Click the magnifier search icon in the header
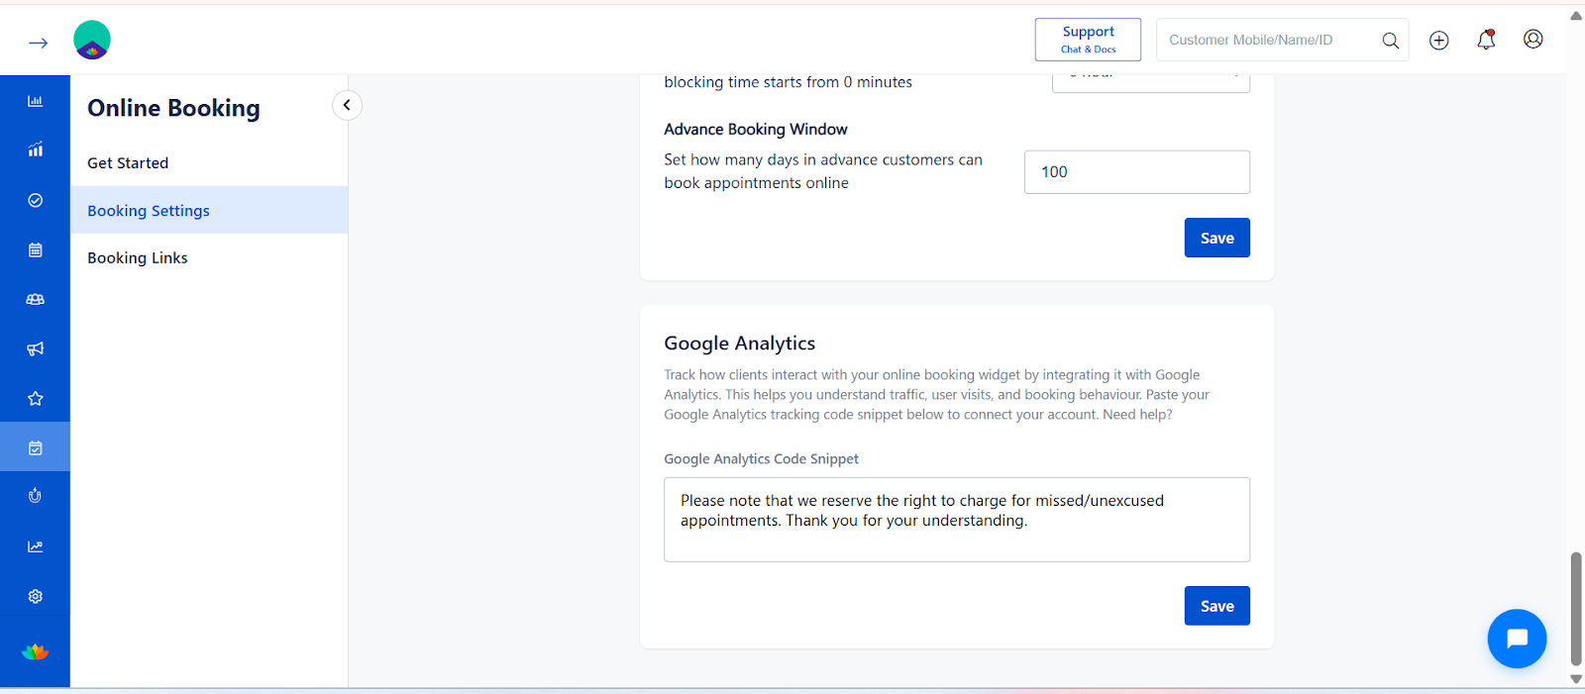The image size is (1585, 694). (1391, 41)
